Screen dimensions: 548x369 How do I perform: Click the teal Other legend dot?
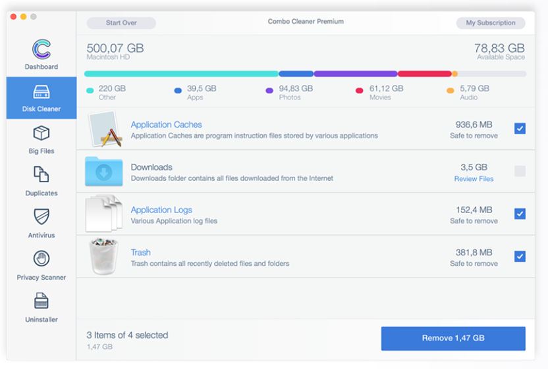click(x=90, y=91)
